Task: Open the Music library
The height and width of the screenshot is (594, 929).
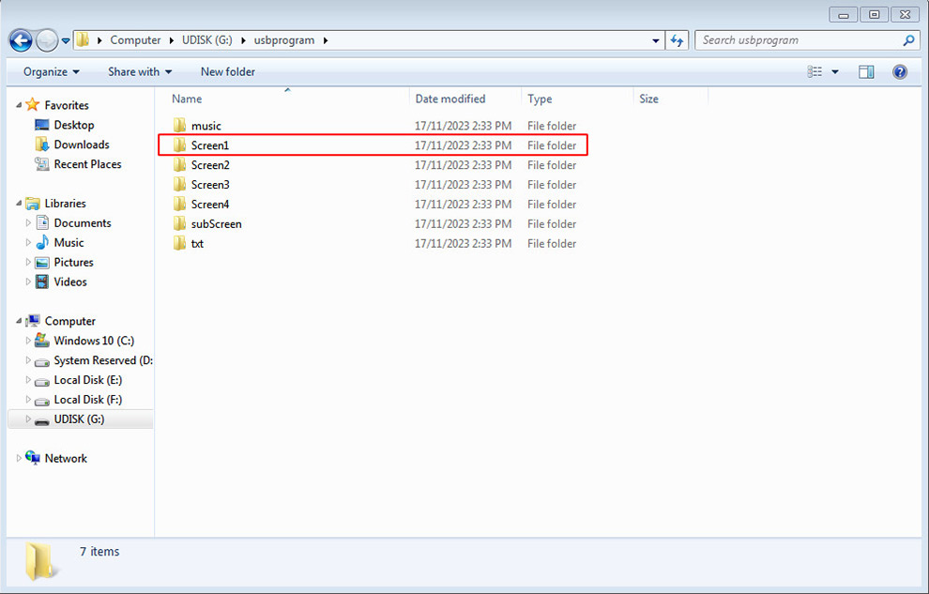Action: pyautogui.click(x=69, y=242)
